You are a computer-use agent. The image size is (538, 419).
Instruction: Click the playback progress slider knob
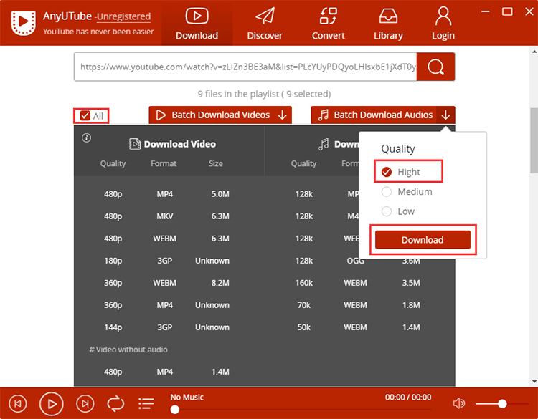pos(175,410)
